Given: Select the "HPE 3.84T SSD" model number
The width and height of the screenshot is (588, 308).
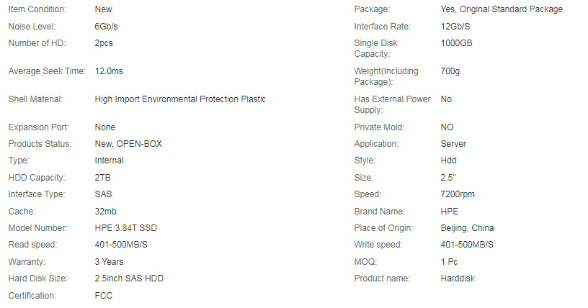Looking at the screenshot, I should 127,228.
